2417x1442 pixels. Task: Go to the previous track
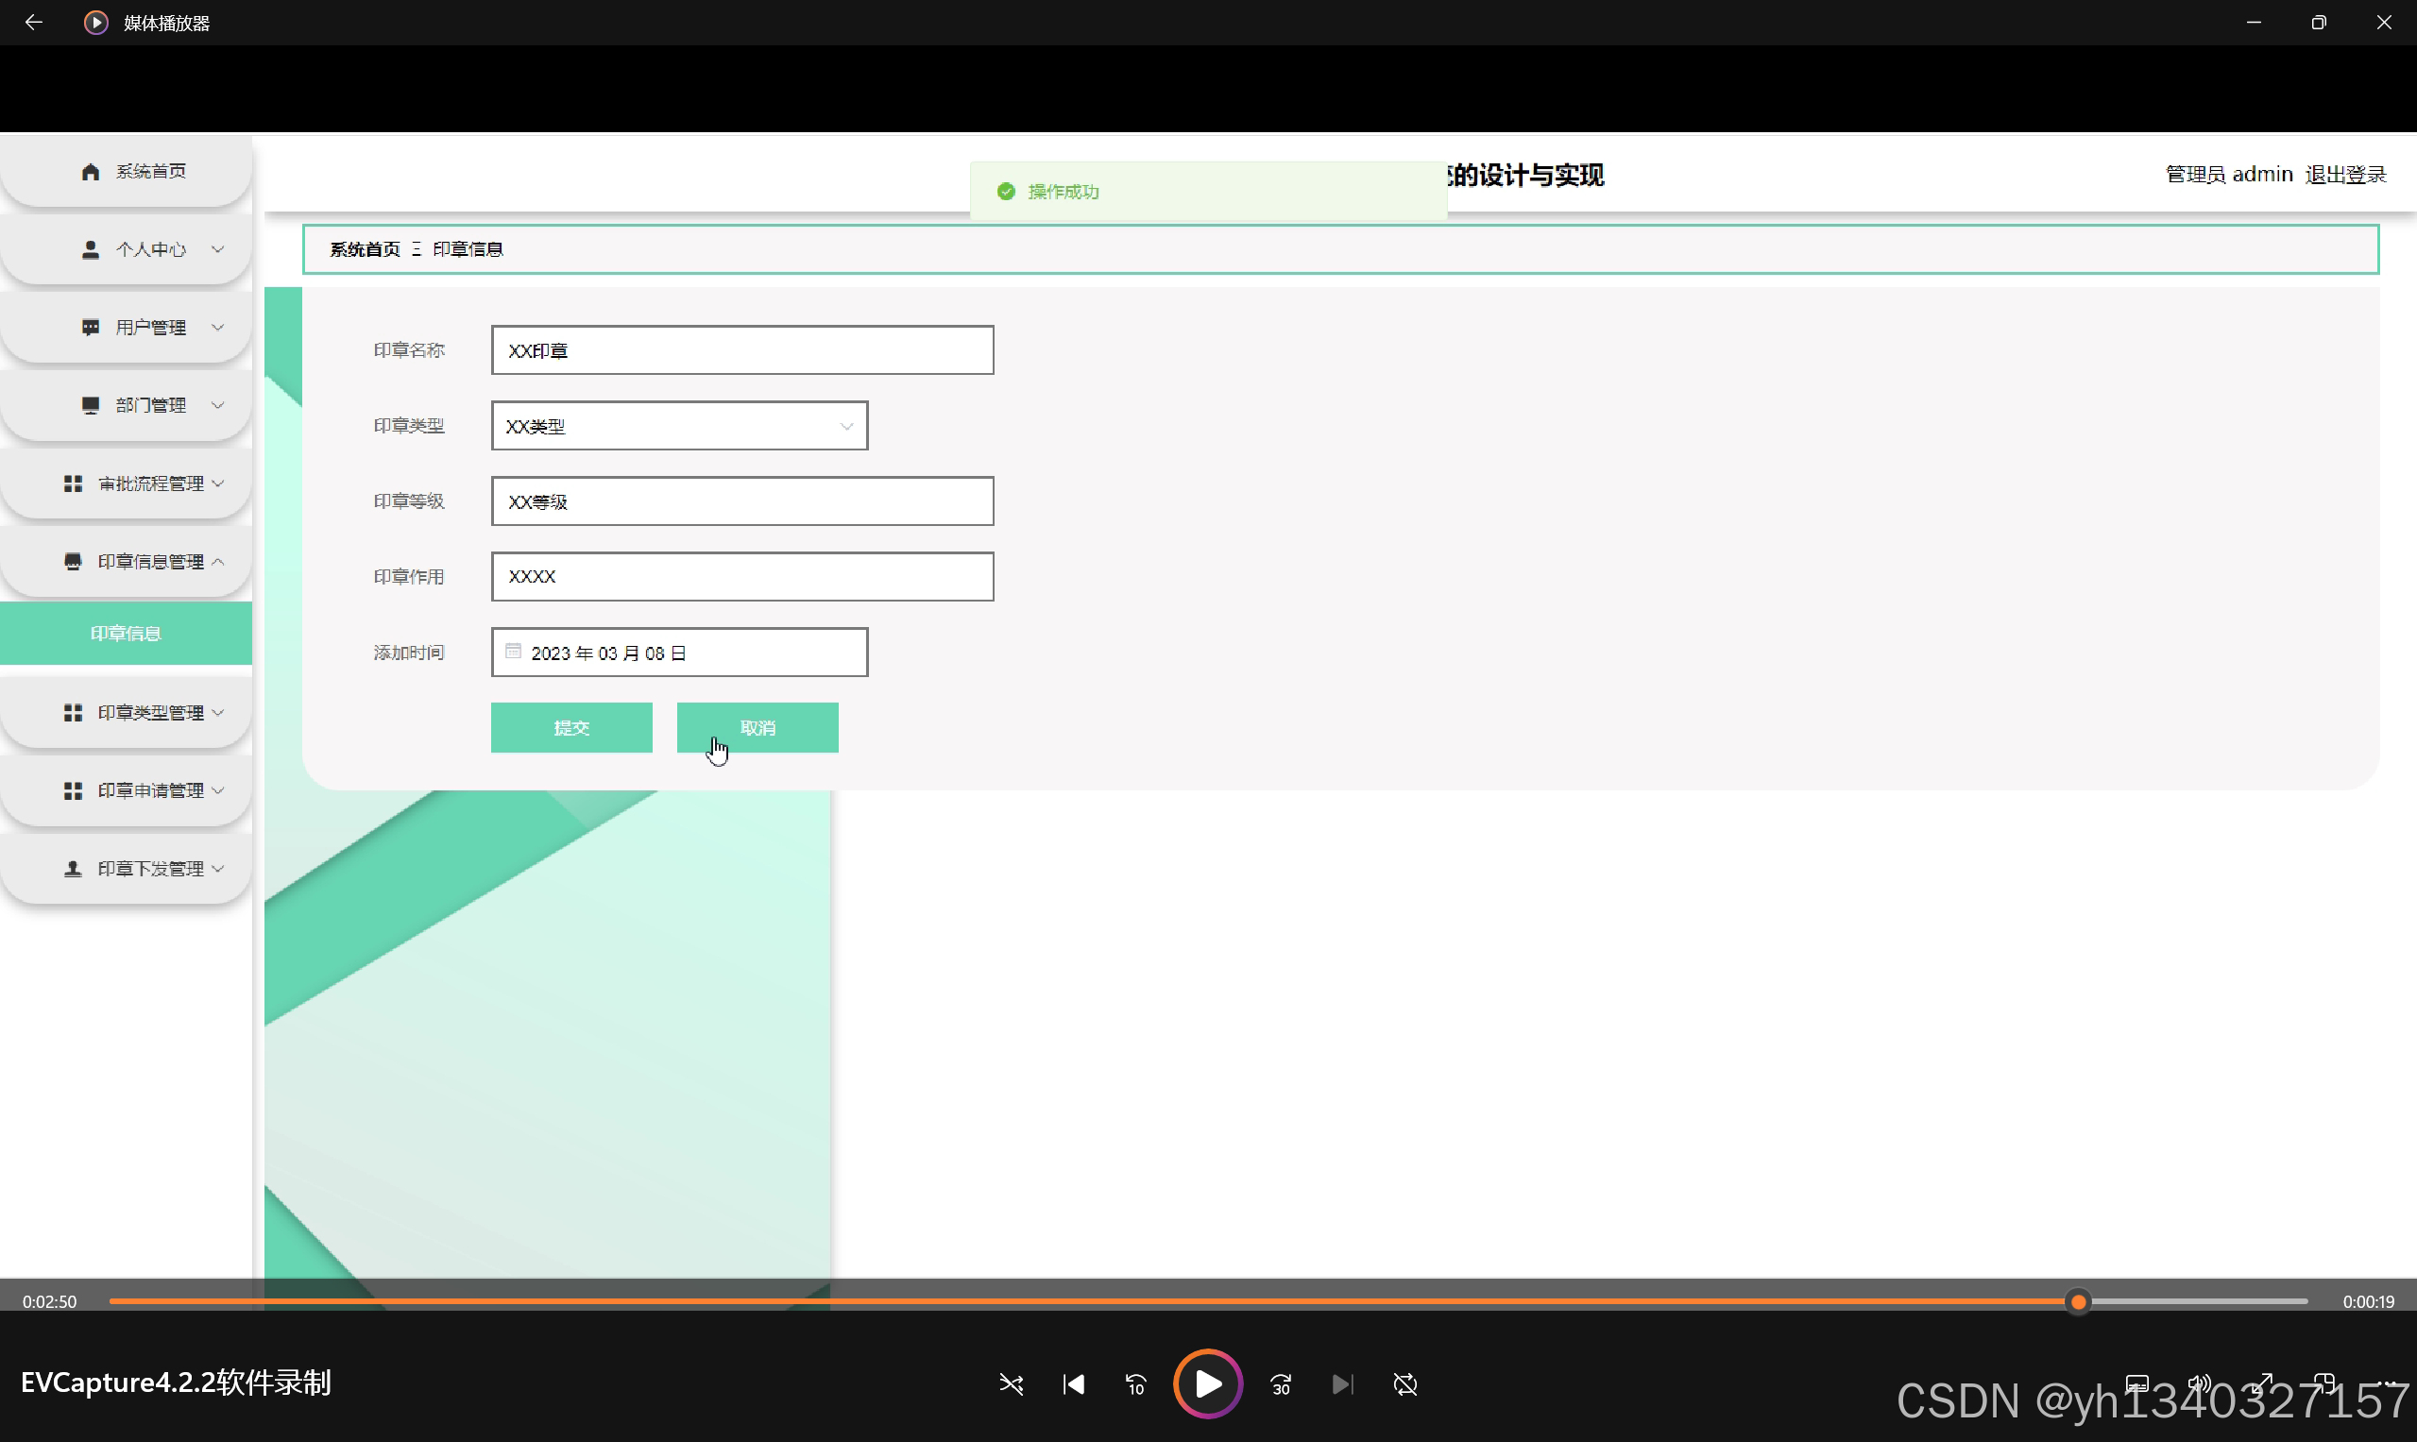(x=1074, y=1383)
